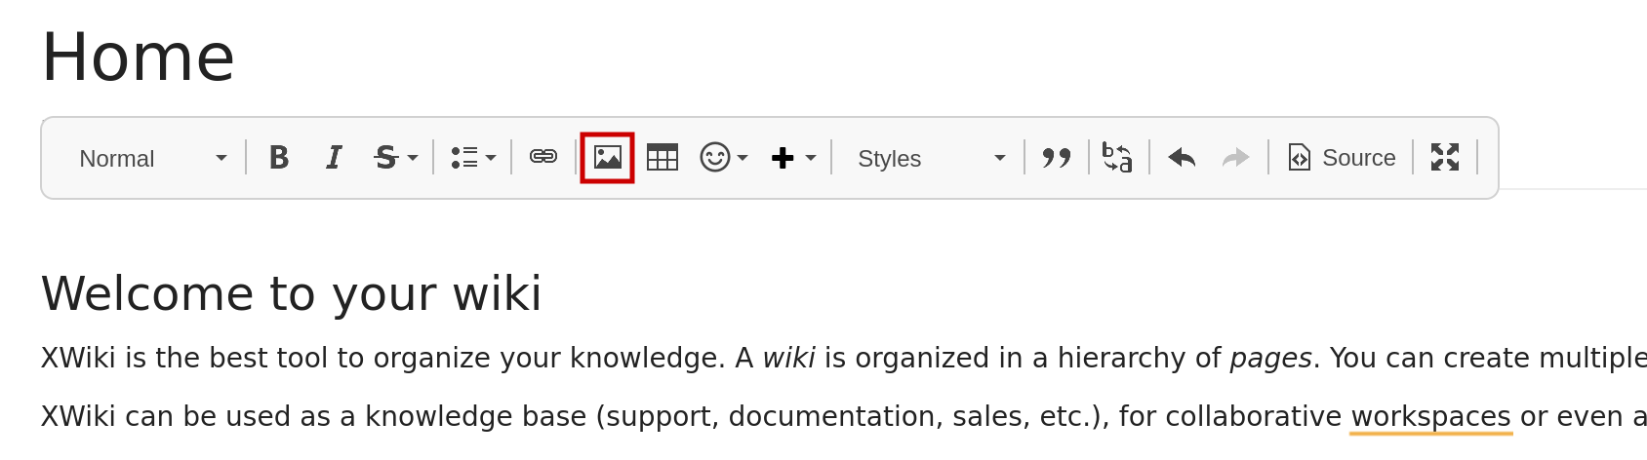Open strikethrough formatting options arrow

pos(413,158)
